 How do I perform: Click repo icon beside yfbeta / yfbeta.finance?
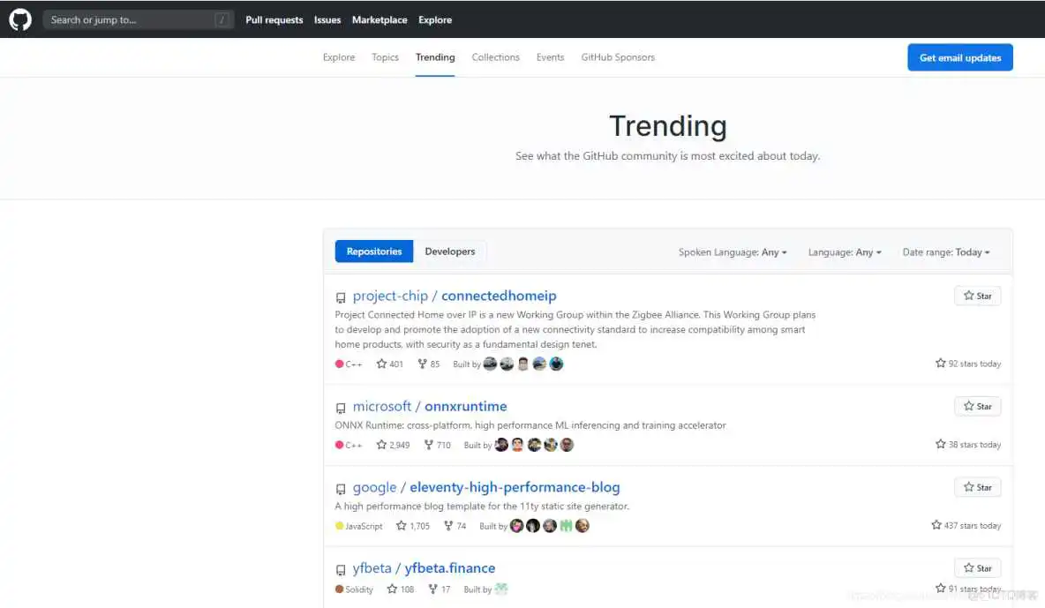pos(341,570)
